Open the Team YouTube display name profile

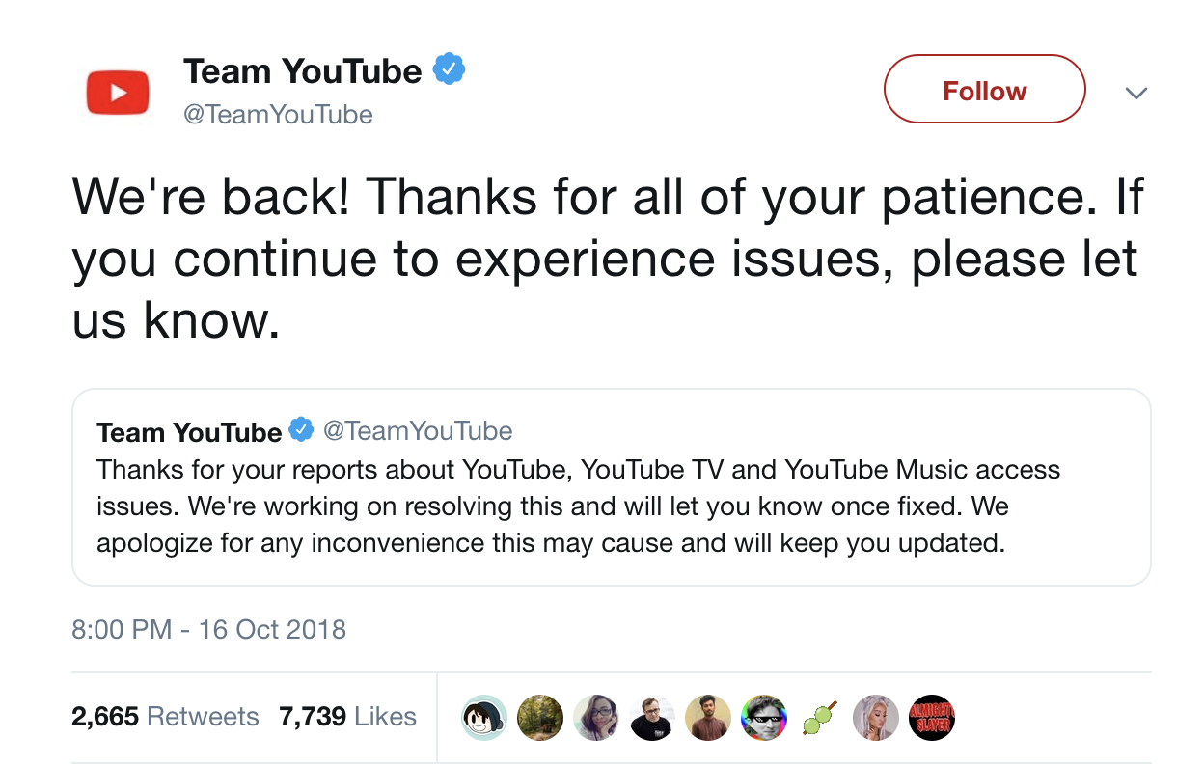coord(302,70)
